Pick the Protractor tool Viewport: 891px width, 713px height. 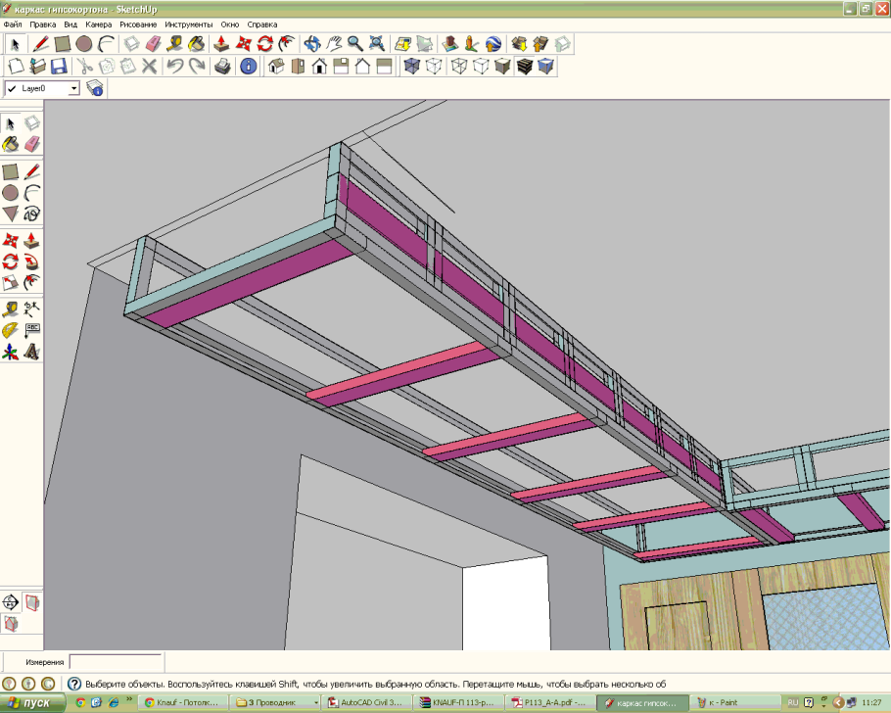(x=11, y=330)
